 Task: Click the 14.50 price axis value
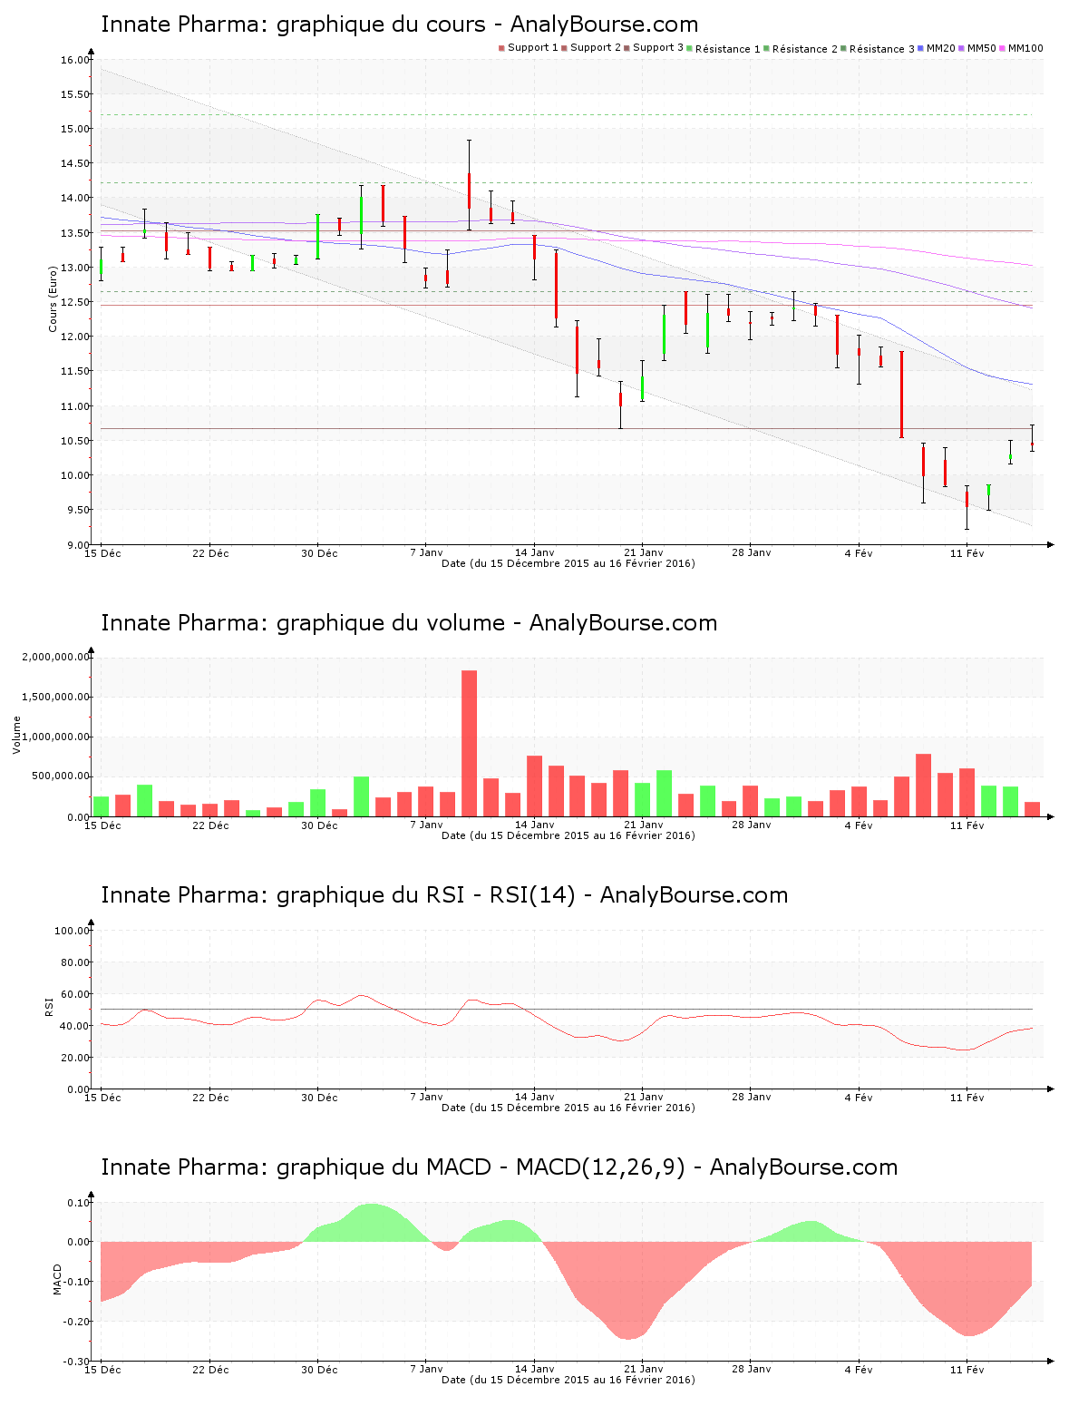pyautogui.click(x=75, y=163)
